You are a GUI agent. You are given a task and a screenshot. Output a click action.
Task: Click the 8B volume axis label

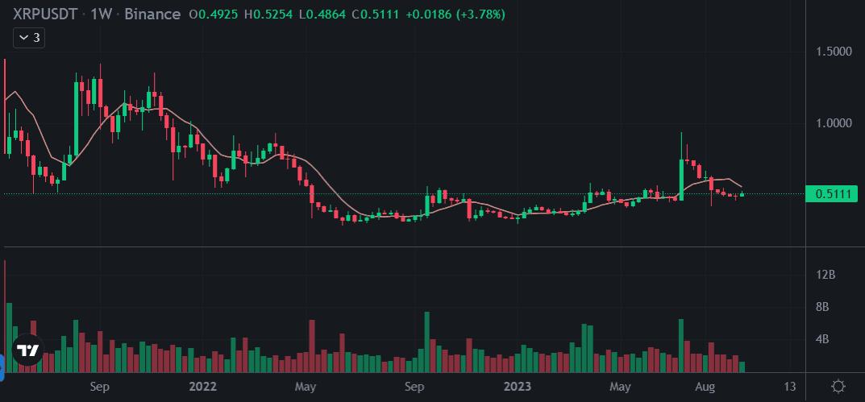(x=823, y=307)
